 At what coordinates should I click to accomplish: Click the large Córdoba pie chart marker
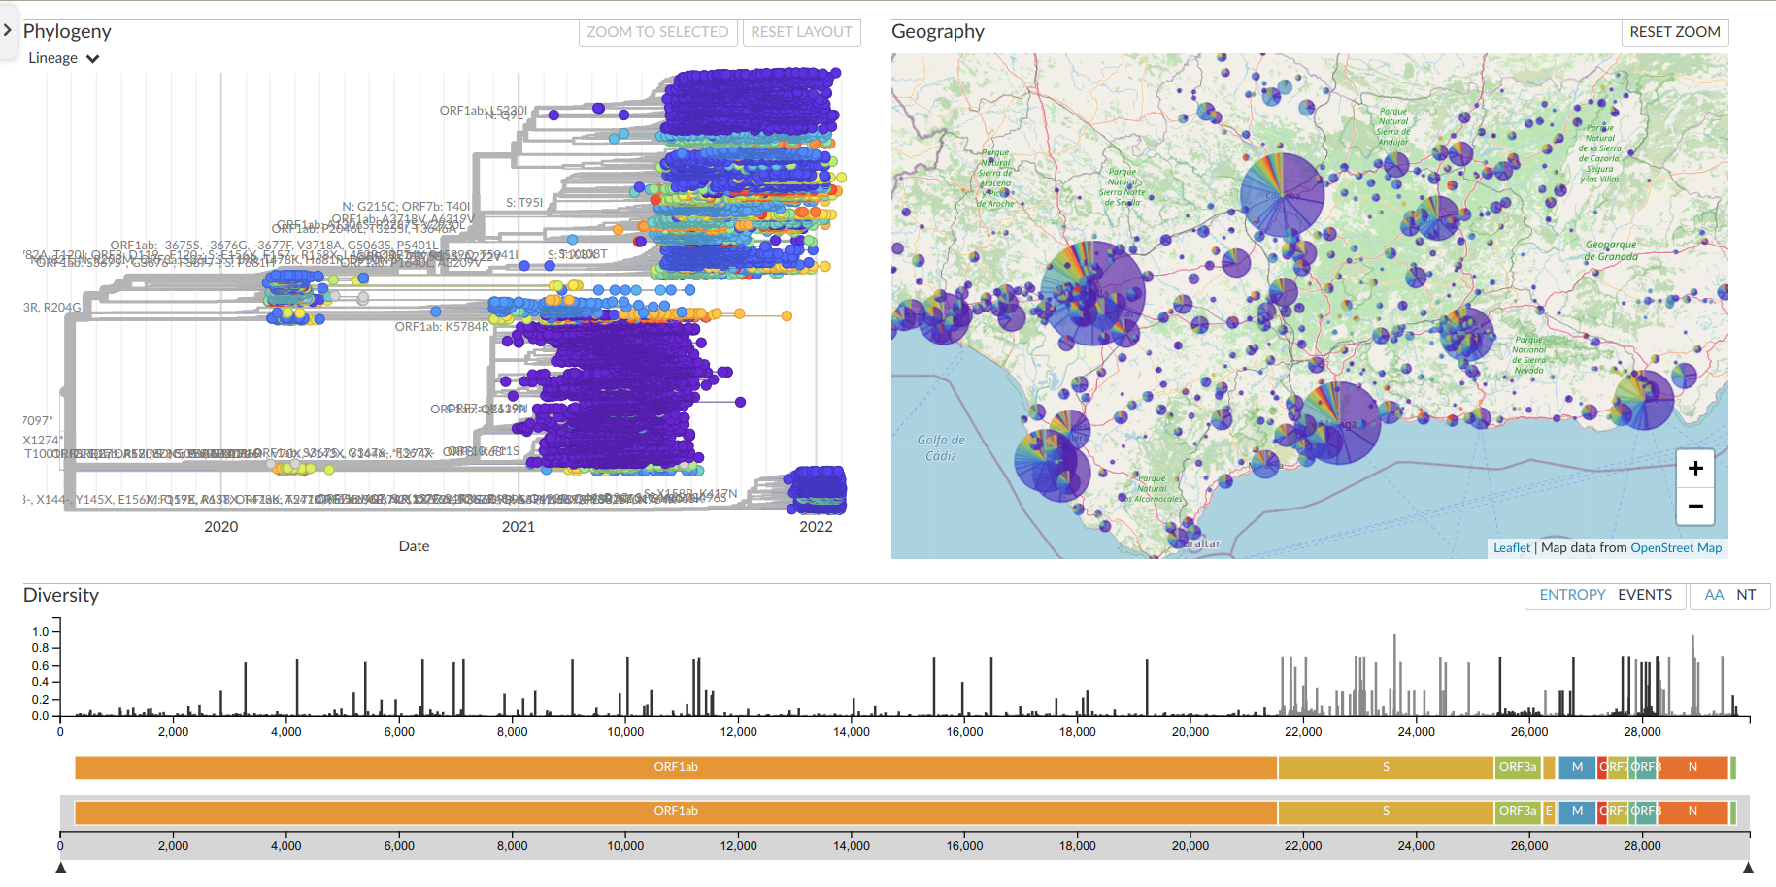1282,194
